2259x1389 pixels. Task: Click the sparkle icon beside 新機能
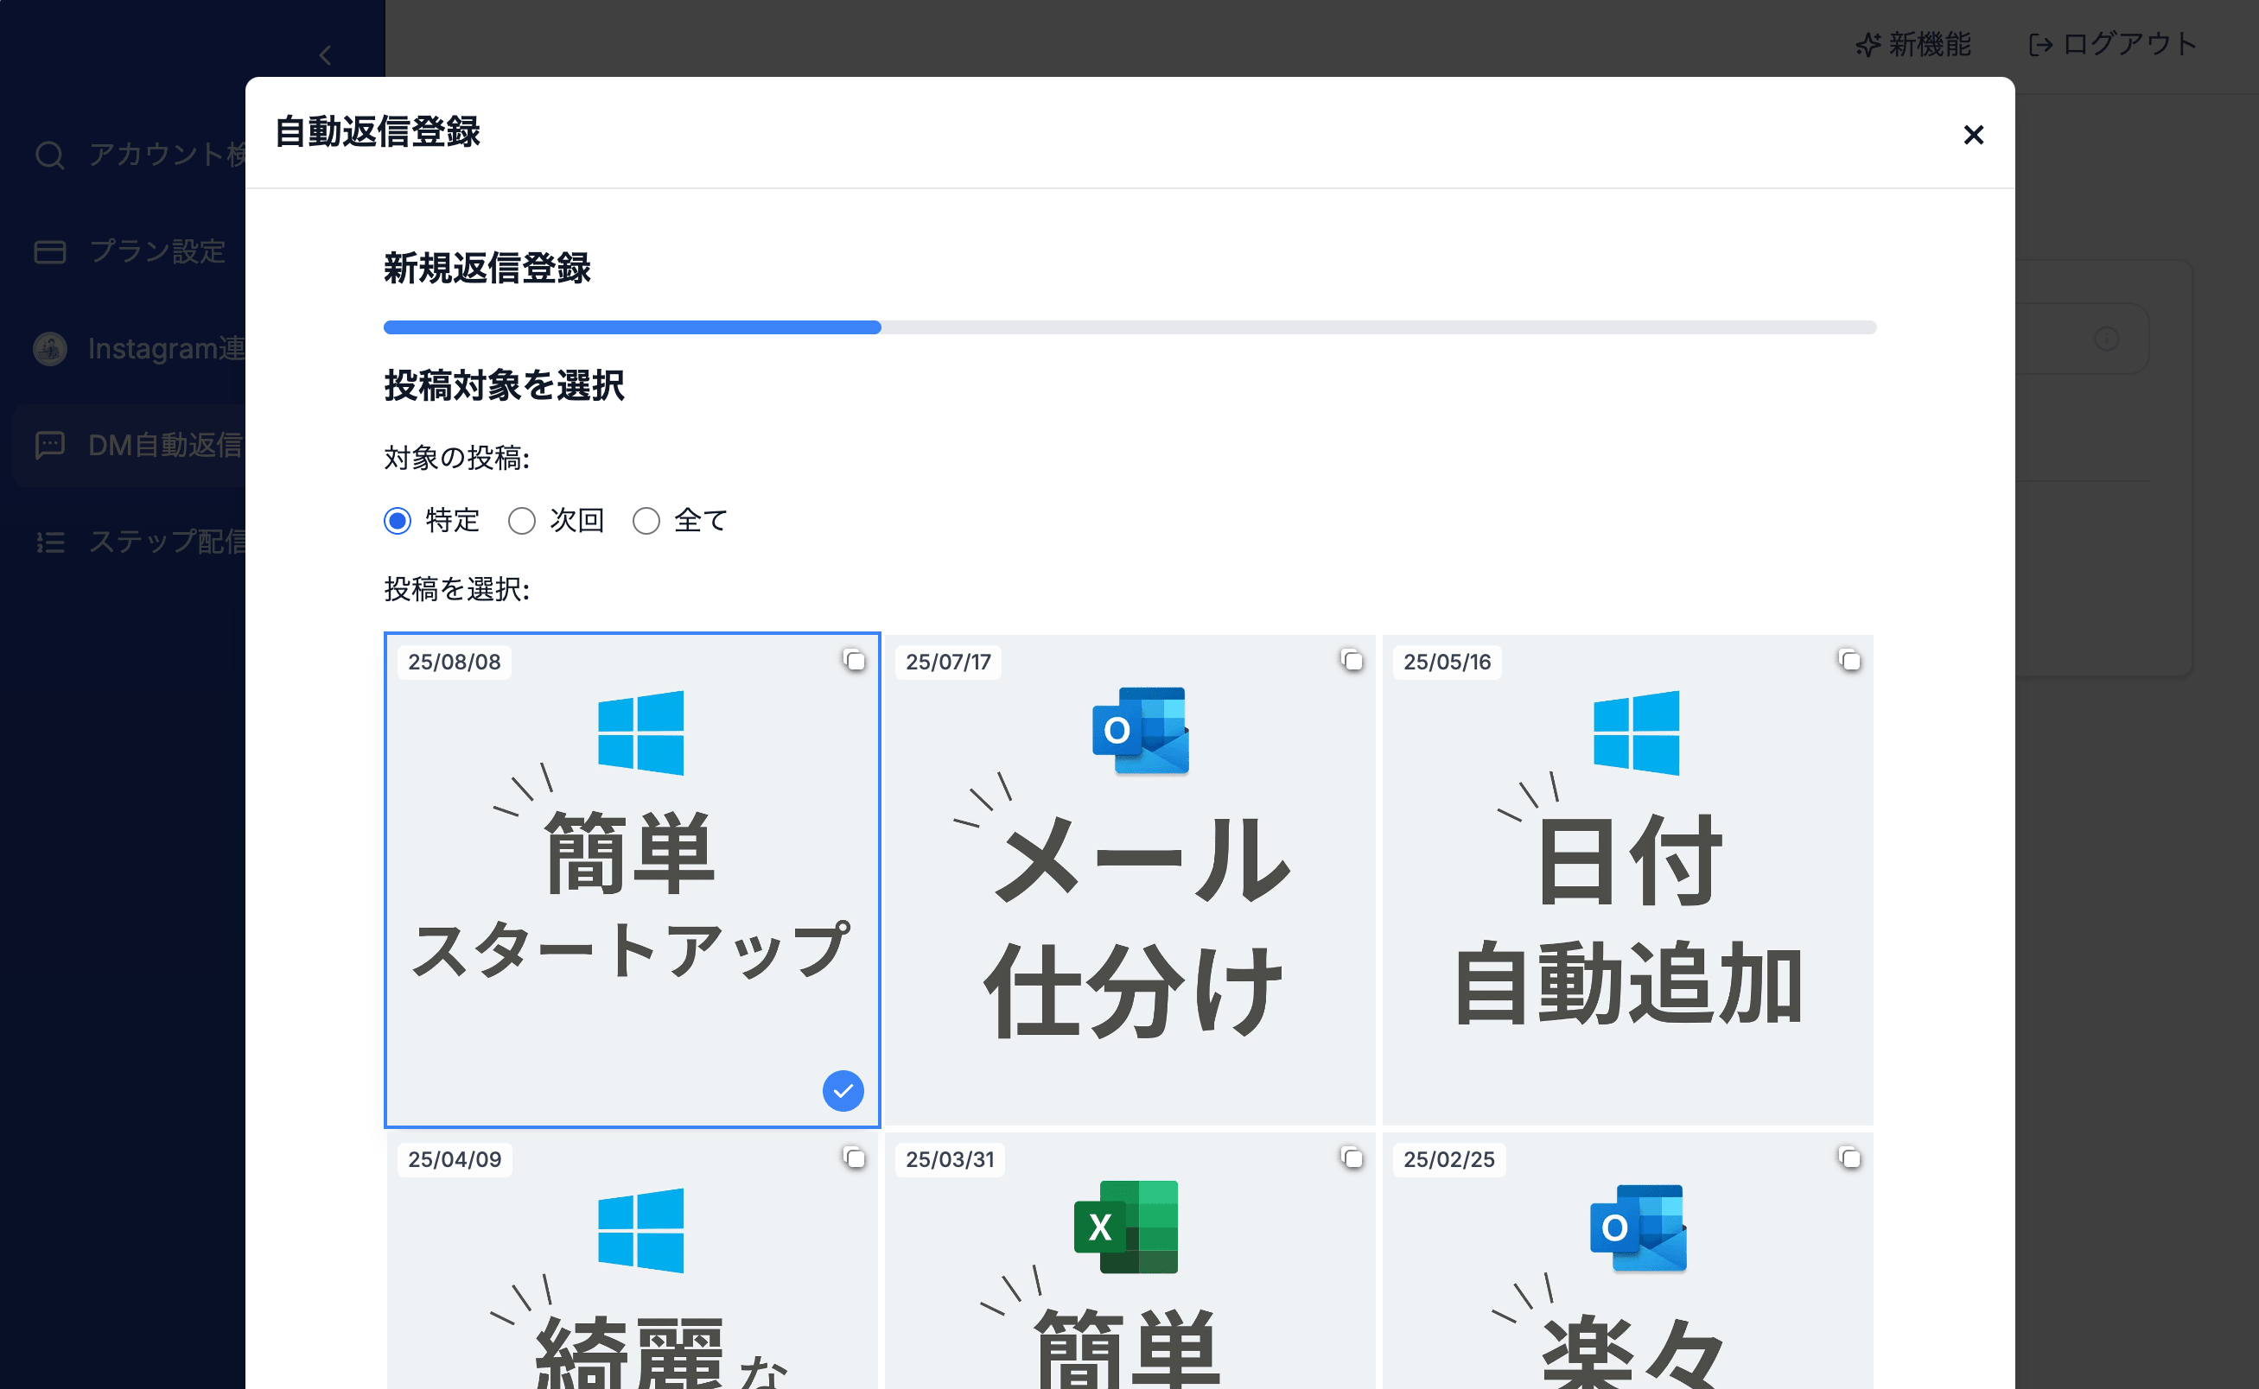tap(1867, 44)
